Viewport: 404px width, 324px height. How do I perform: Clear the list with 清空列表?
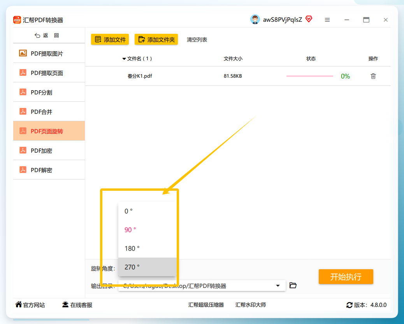click(x=197, y=40)
